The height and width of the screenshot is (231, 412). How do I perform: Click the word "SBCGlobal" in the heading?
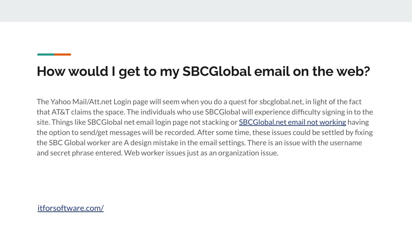[x=217, y=71]
